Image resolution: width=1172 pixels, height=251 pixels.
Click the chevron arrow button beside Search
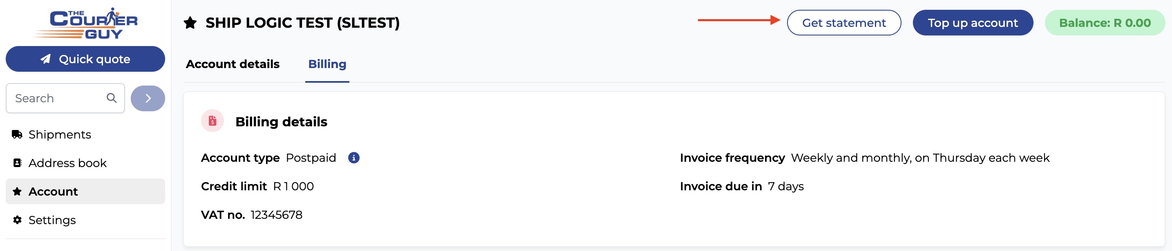click(x=148, y=98)
